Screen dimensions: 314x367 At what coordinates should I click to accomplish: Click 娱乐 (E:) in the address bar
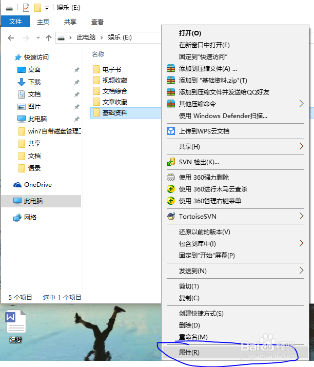(x=120, y=37)
